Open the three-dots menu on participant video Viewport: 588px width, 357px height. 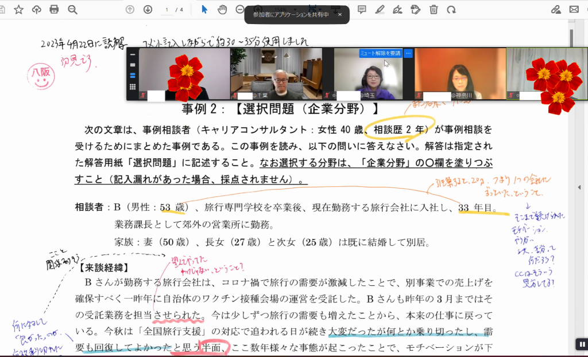pyautogui.click(x=408, y=53)
